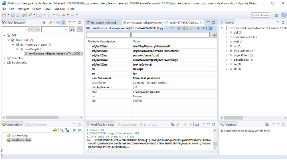Click the Save toolbar icon
The image size is (287, 160).
(13, 15)
